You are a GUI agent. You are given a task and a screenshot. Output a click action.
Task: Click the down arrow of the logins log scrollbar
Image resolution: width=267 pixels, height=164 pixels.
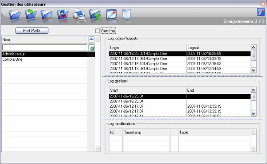(254, 70)
